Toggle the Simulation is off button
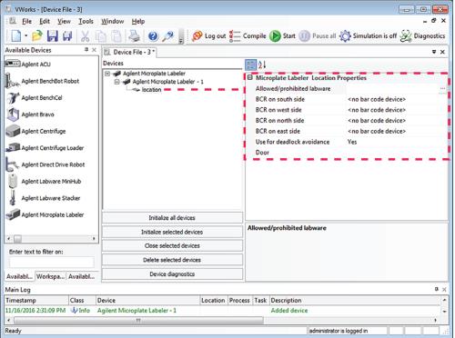 click(368, 36)
